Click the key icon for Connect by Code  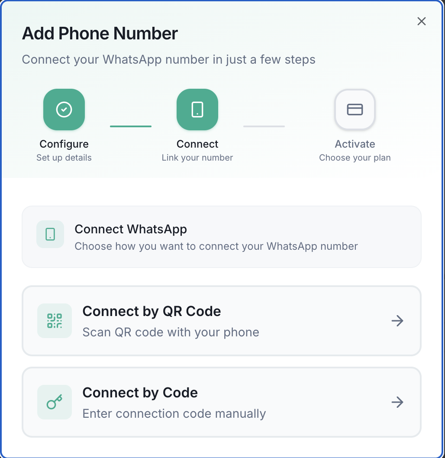[x=54, y=402]
